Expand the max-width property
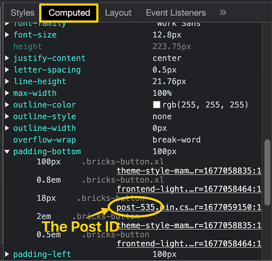This screenshot has width=272, height=261. tap(7, 93)
